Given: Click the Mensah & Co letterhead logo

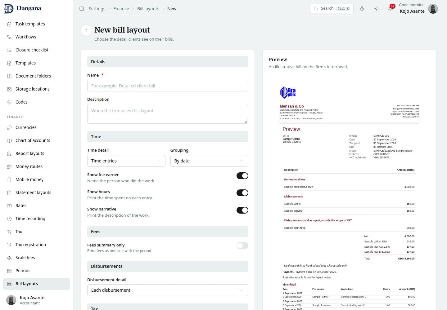Looking at the screenshot, I should [x=288, y=92].
